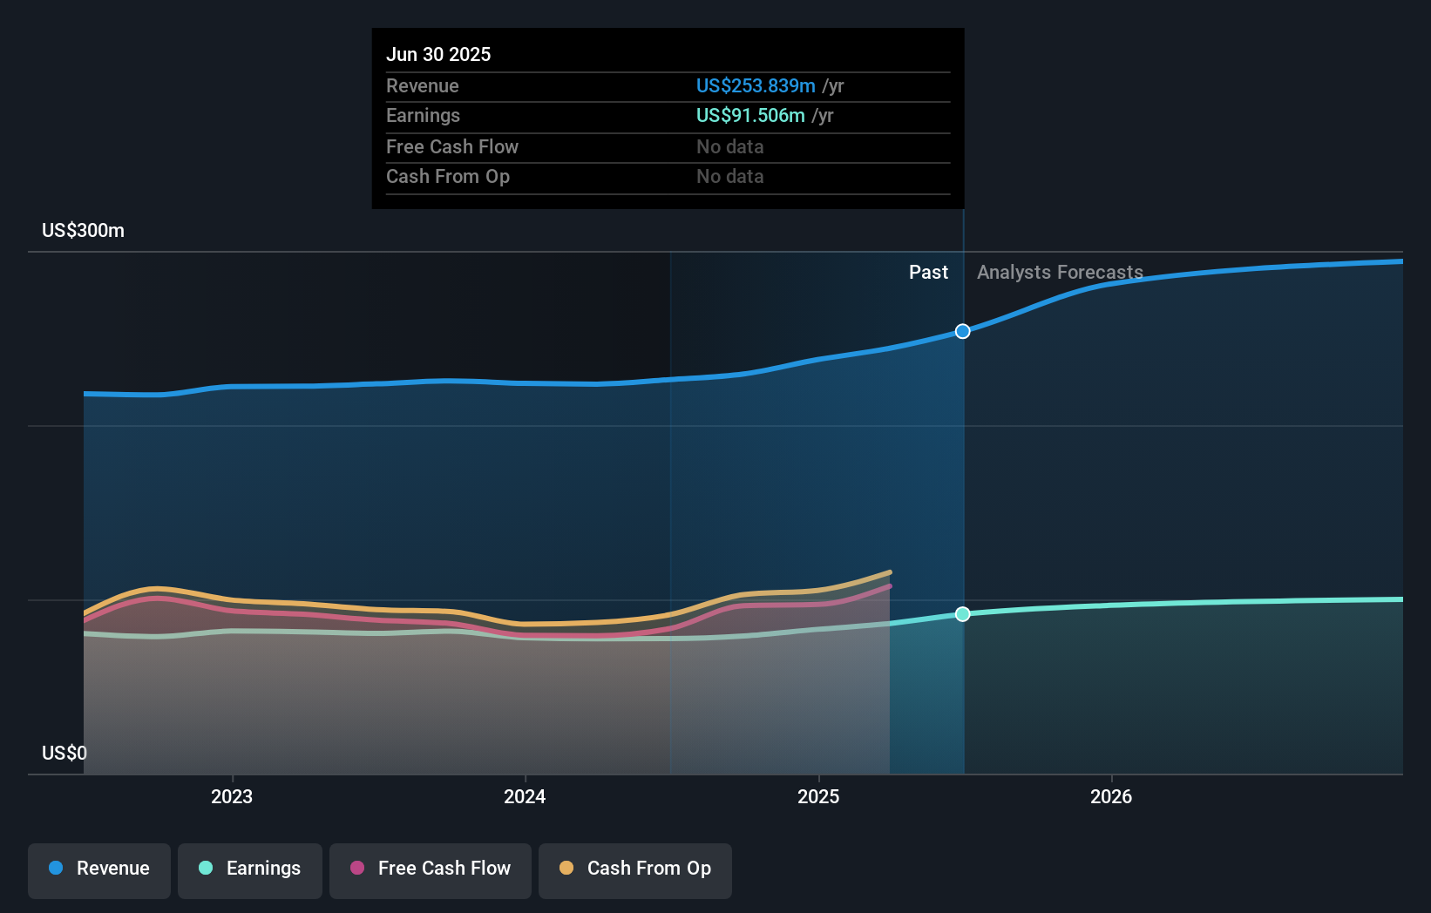This screenshot has height=913, width=1431.
Task: Click the Free Cash Flow tooltip row label
Action: click(x=452, y=146)
